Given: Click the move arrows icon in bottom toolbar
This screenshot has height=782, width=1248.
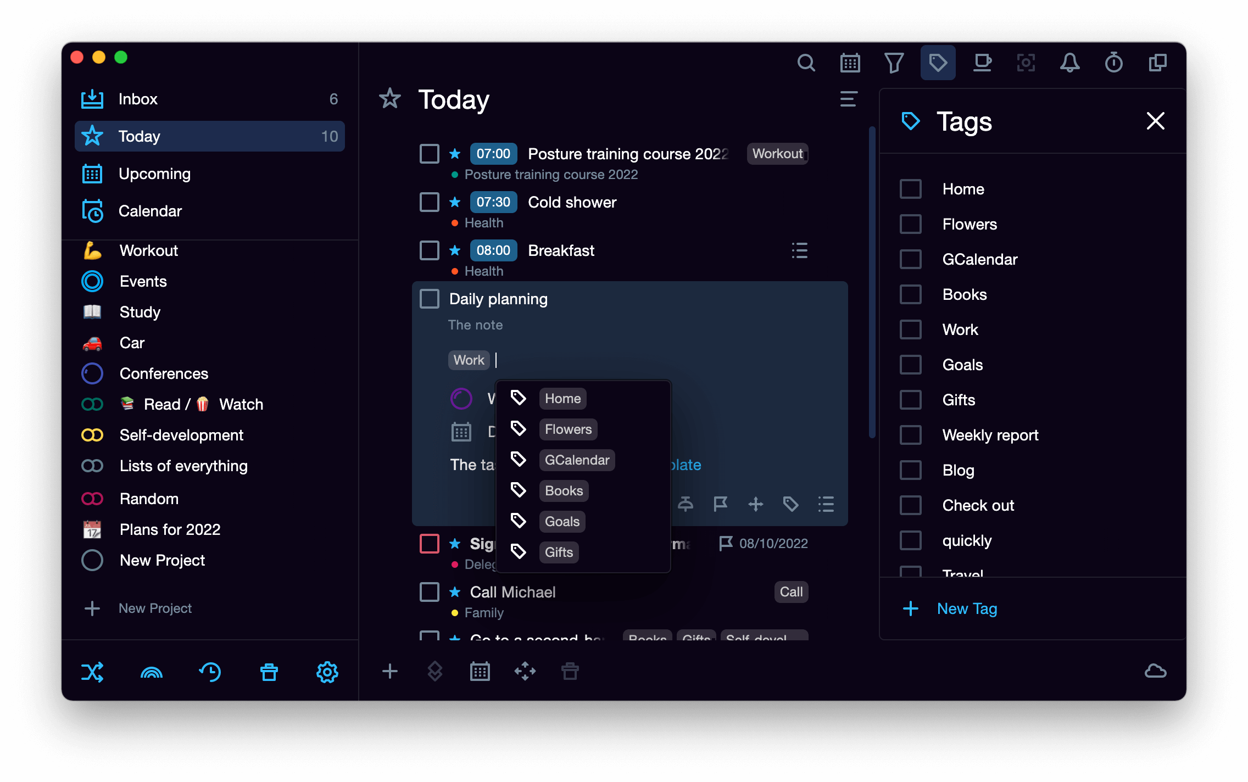Looking at the screenshot, I should coord(525,671).
